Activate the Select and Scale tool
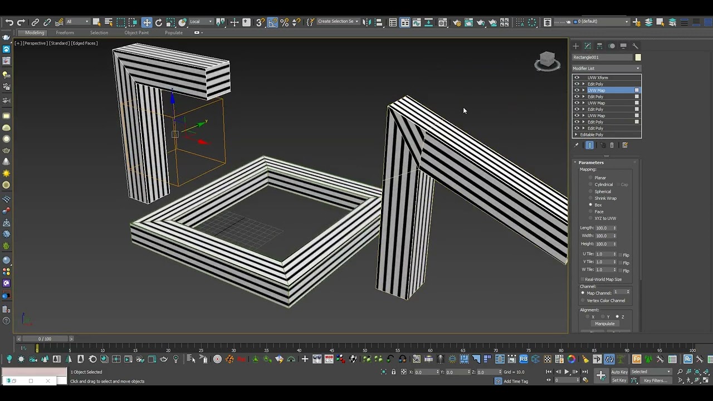 pos(170,22)
